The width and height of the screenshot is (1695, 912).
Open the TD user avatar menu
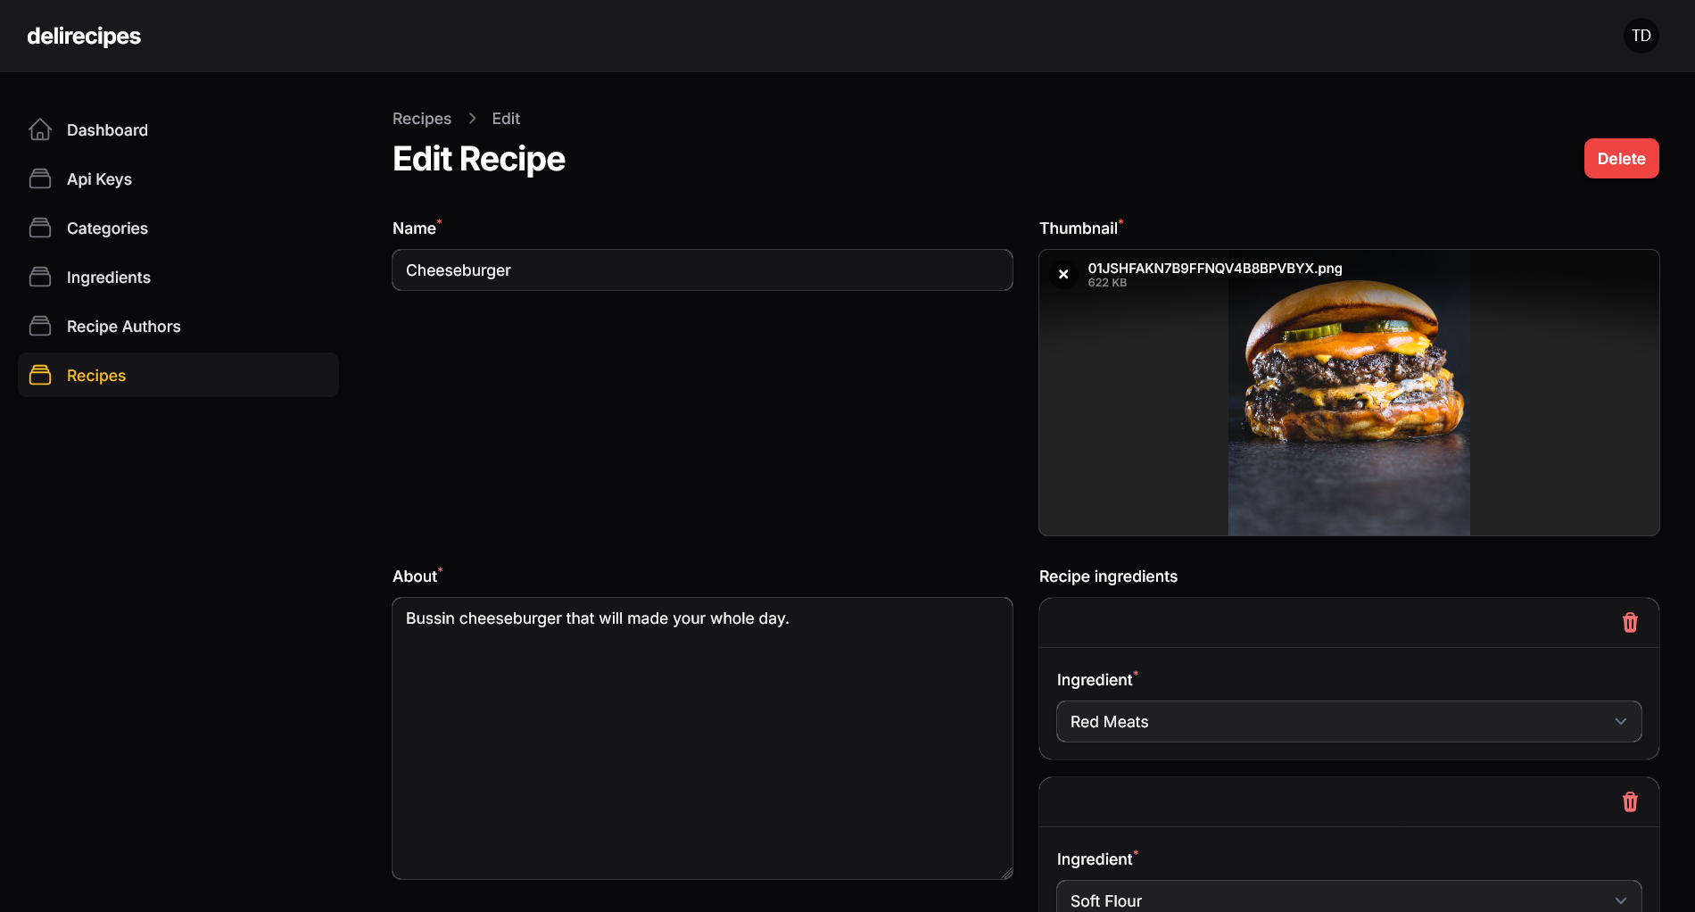coord(1641,36)
